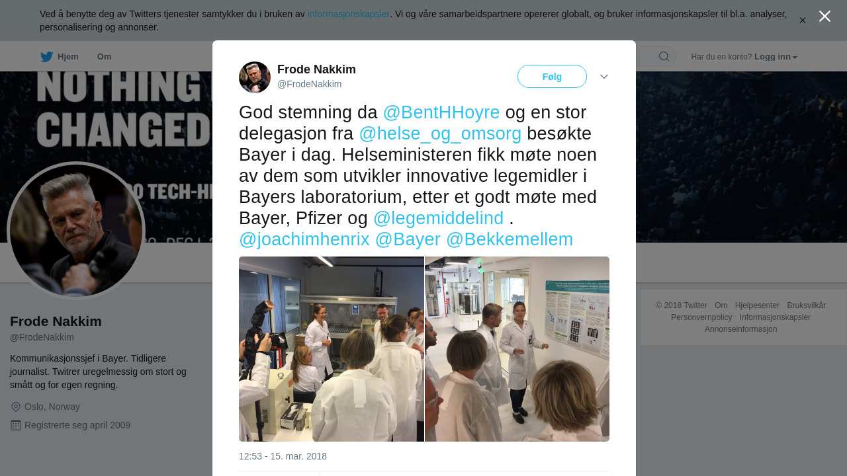Open the Hjelpesenter footer link
847x476 pixels.
click(757, 305)
